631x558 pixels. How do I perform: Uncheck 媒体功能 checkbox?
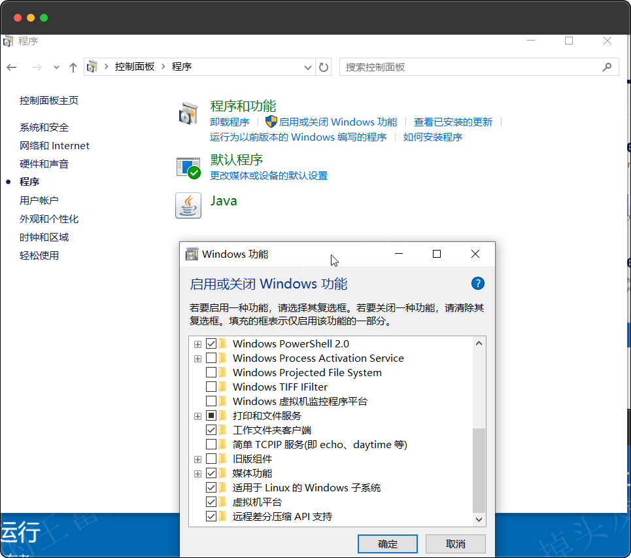pos(211,473)
